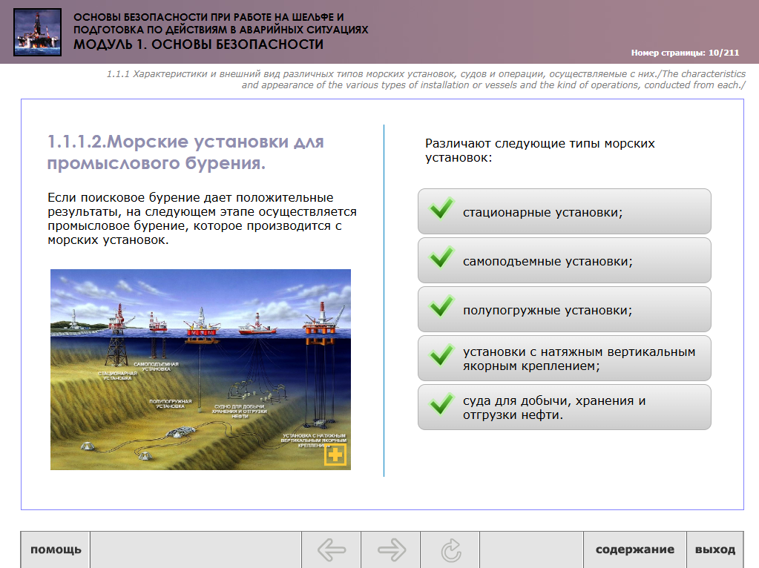This screenshot has height=568, width=759.
Task: Click the «Различают следующие типы морских установок» text
Action: pyautogui.click(x=539, y=151)
